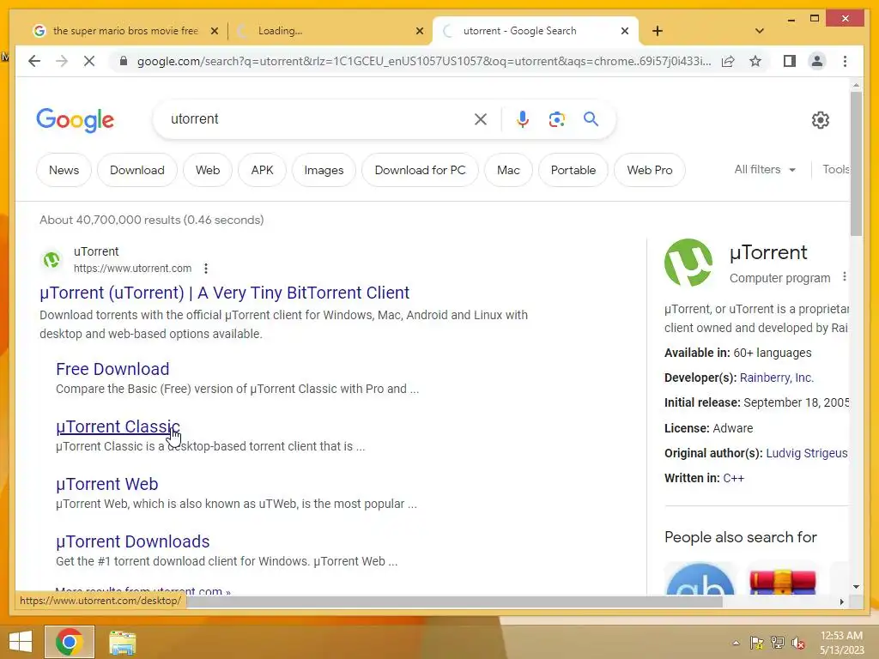Open Chrome three-dot menu
This screenshot has height=659, width=879.
click(x=845, y=61)
